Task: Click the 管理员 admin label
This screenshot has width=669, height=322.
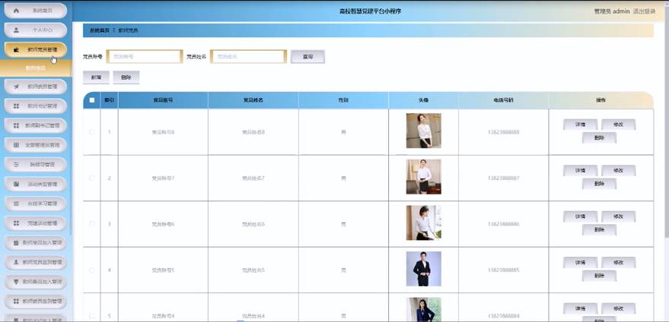Action: pos(612,11)
